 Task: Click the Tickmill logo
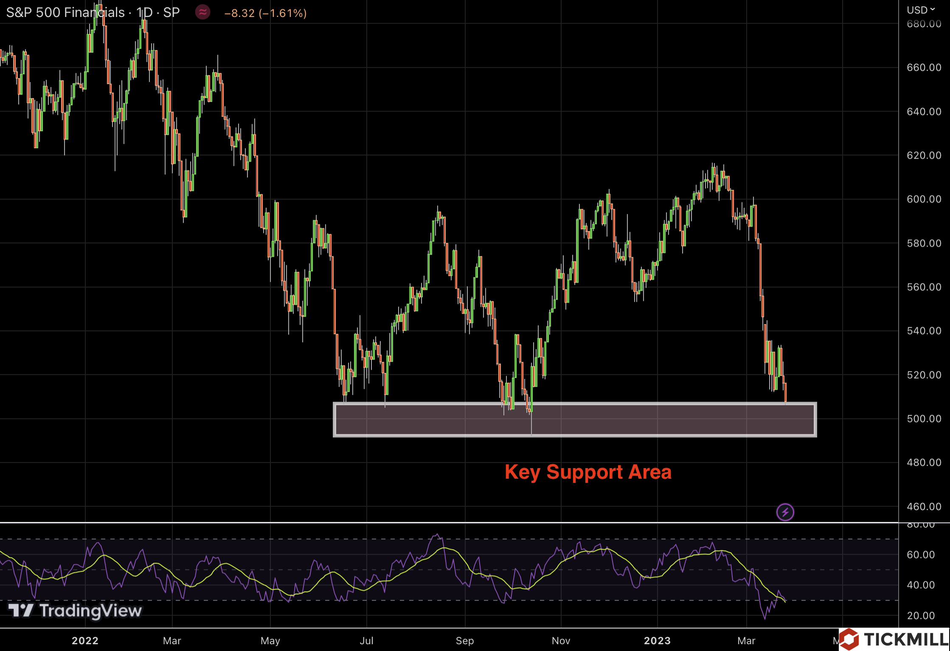pos(894,639)
